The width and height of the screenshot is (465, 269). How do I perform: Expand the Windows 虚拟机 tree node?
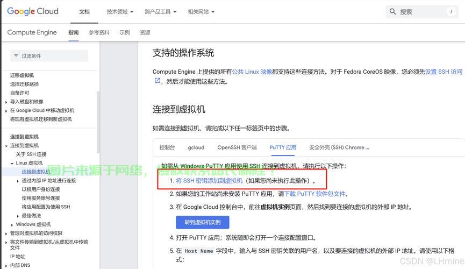12,225
